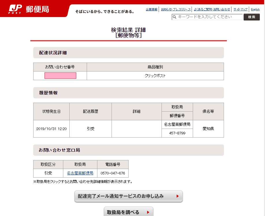Click slogan そばにいるから、できることがある。
This screenshot has width=265, height=216.
coord(105,12)
